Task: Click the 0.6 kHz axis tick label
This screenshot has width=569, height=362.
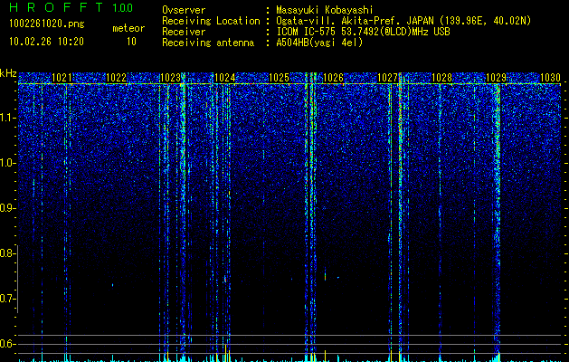Action: [7, 344]
